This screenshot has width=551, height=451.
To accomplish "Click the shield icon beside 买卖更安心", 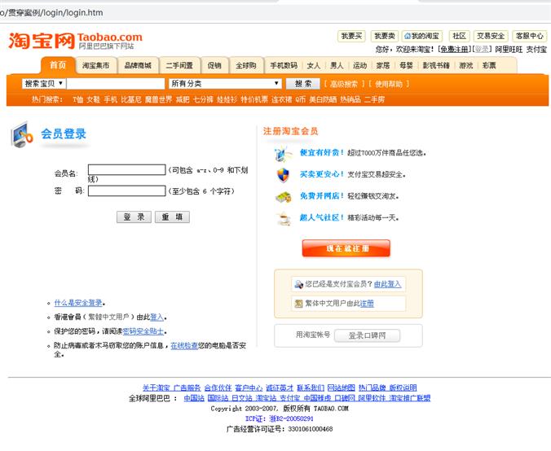I will pyautogui.click(x=283, y=175).
